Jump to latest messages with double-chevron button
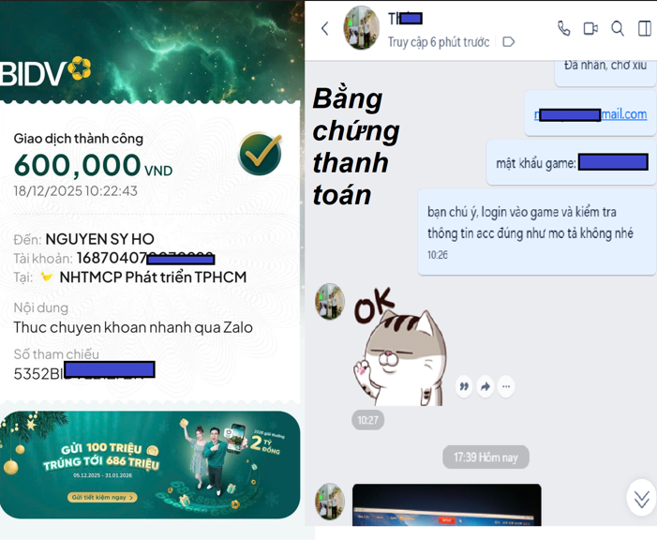Image resolution: width=657 pixels, height=540 pixels. coord(641,498)
